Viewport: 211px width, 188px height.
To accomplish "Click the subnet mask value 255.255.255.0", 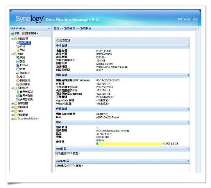I will [x=105, y=87].
